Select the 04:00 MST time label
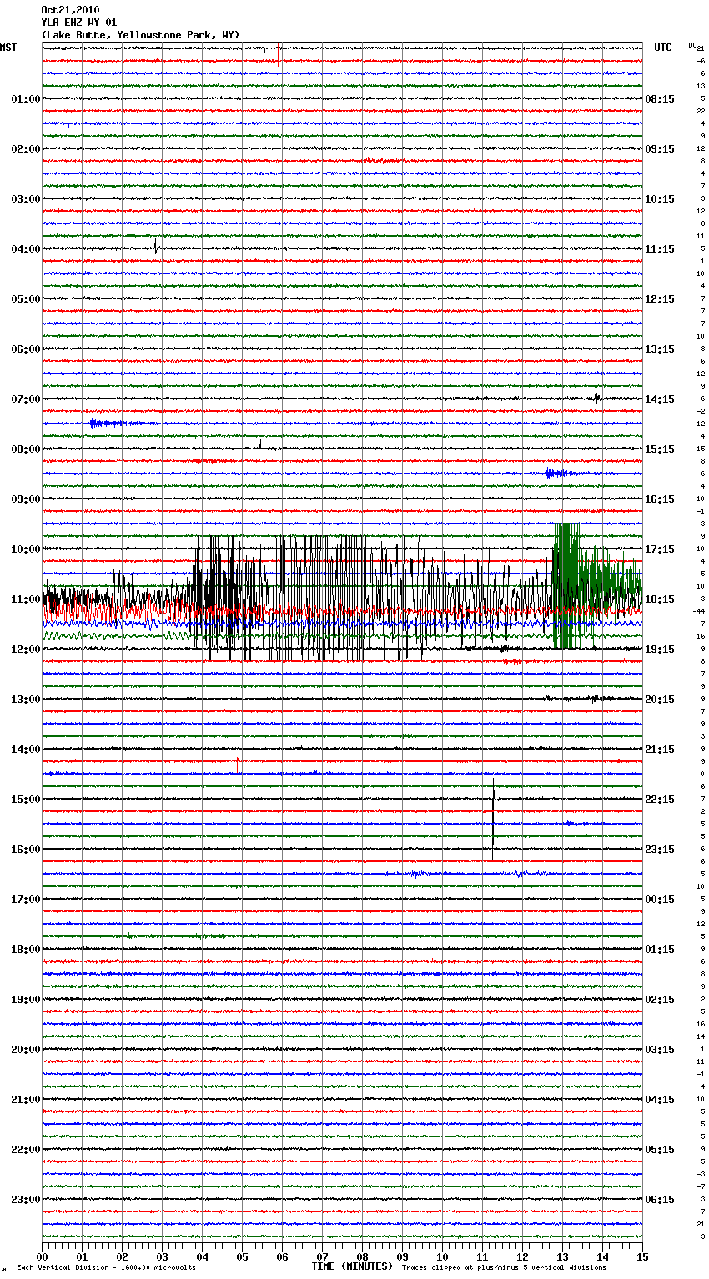The height and width of the screenshot is (1279, 709). click(26, 249)
